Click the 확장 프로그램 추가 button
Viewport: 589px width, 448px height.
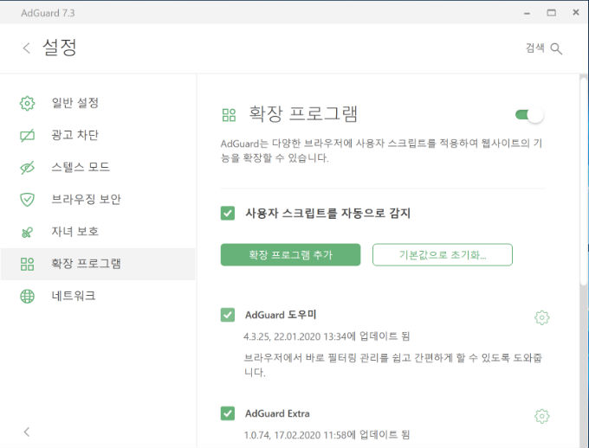(x=290, y=255)
